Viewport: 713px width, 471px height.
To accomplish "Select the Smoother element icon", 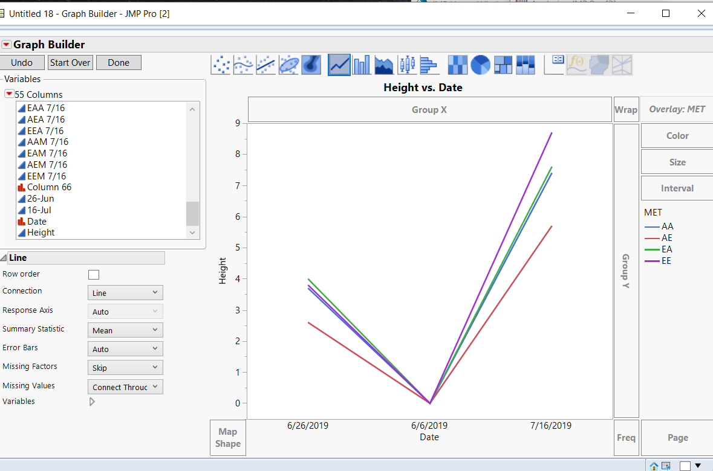I will (x=243, y=65).
